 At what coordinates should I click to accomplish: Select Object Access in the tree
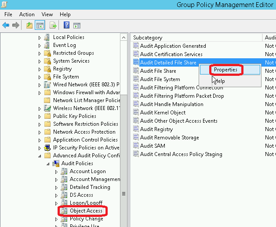coord(86,211)
